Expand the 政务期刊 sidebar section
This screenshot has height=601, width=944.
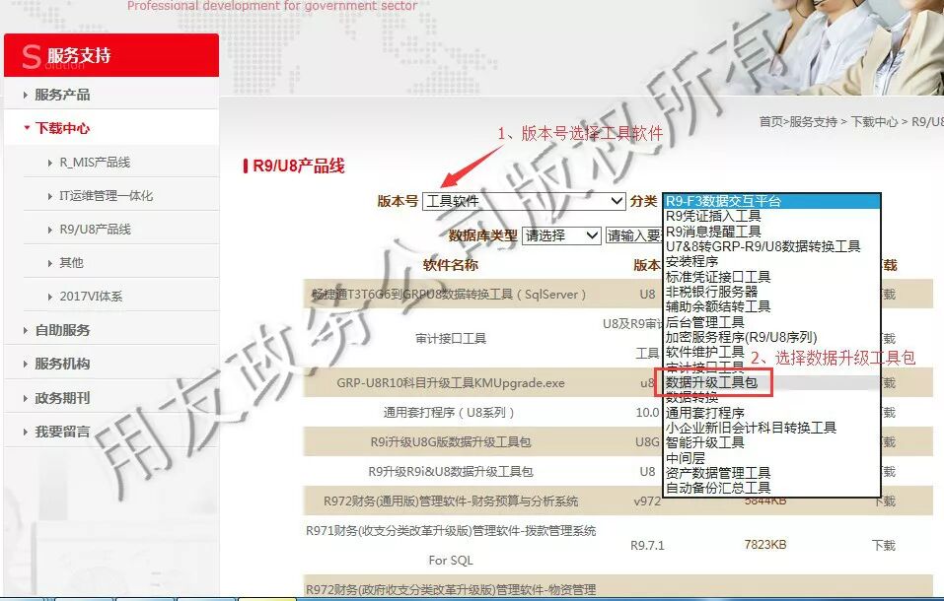pos(62,398)
